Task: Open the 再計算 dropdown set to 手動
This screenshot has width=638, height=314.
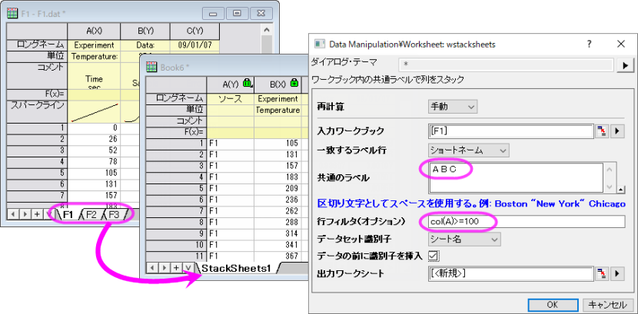Action: coord(453,107)
